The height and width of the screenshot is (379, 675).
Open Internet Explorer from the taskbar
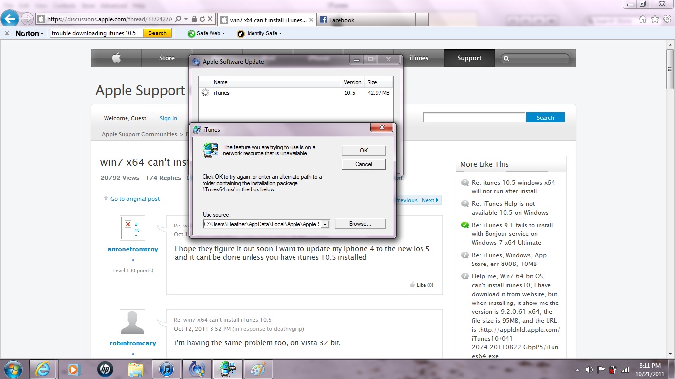(43, 369)
